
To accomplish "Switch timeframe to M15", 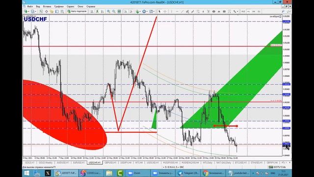I will (243, 11).
